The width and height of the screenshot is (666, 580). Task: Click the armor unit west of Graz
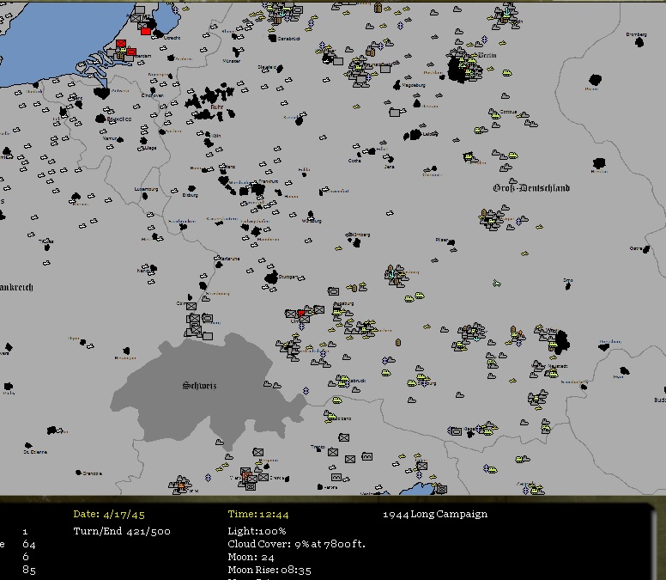point(457,431)
